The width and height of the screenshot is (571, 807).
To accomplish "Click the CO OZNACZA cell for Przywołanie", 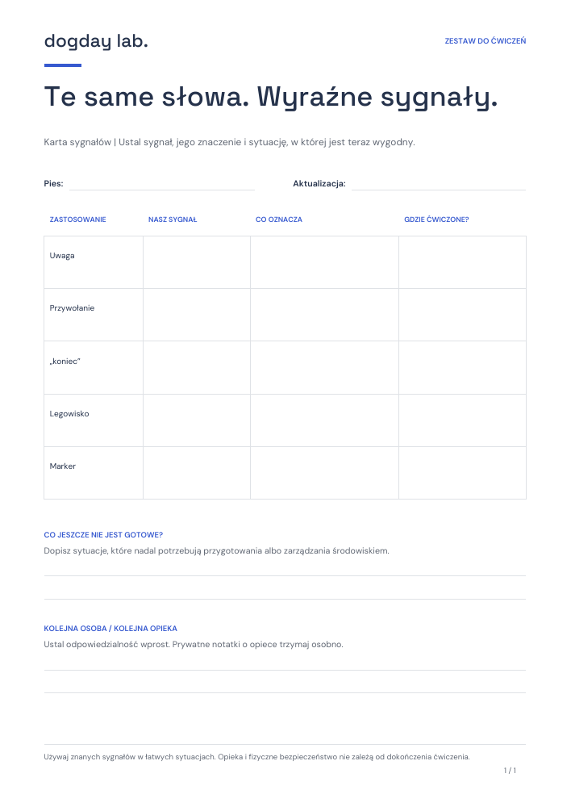I will click(324, 315).
